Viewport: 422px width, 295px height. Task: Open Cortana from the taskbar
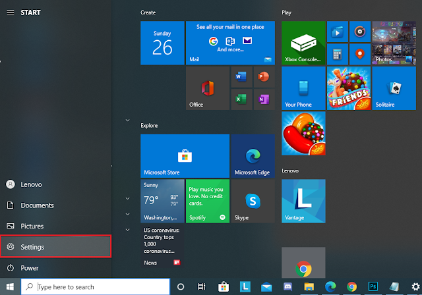[181, 286]
